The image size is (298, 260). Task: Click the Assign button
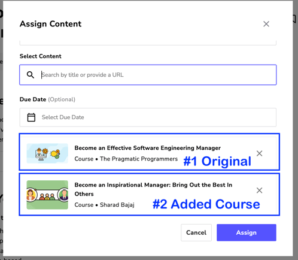tap(247, 232)
